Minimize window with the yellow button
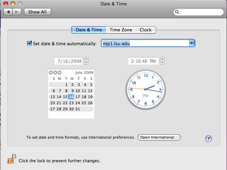The height and width of the screenshot is (170, 227). point(13,4)
